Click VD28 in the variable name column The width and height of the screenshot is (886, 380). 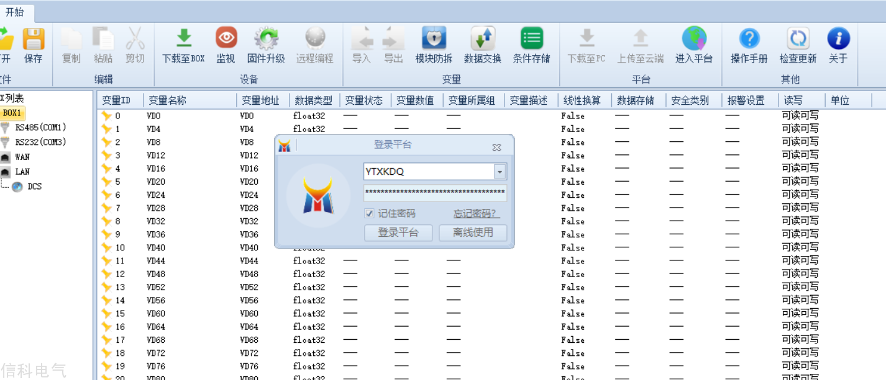point(155,208)
